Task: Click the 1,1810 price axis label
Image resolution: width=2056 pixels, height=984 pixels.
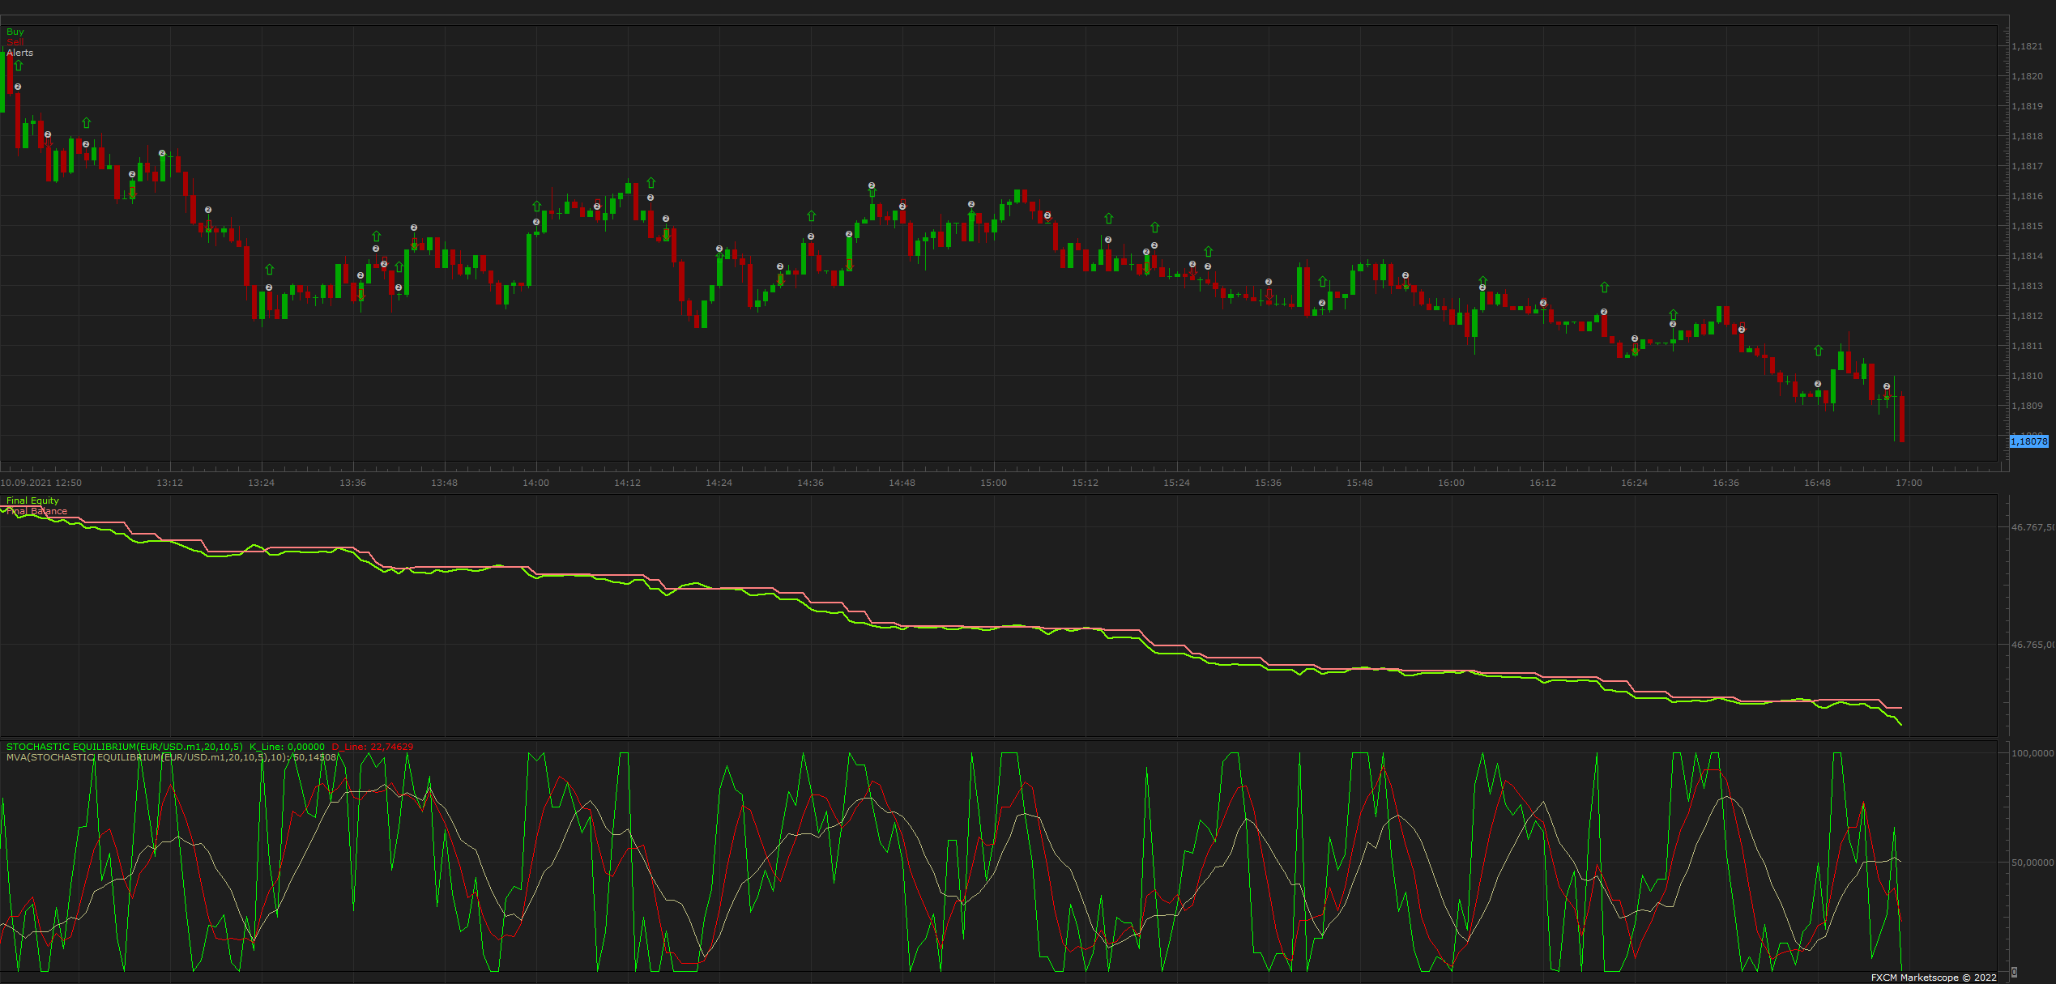Action: [2028, 376]
